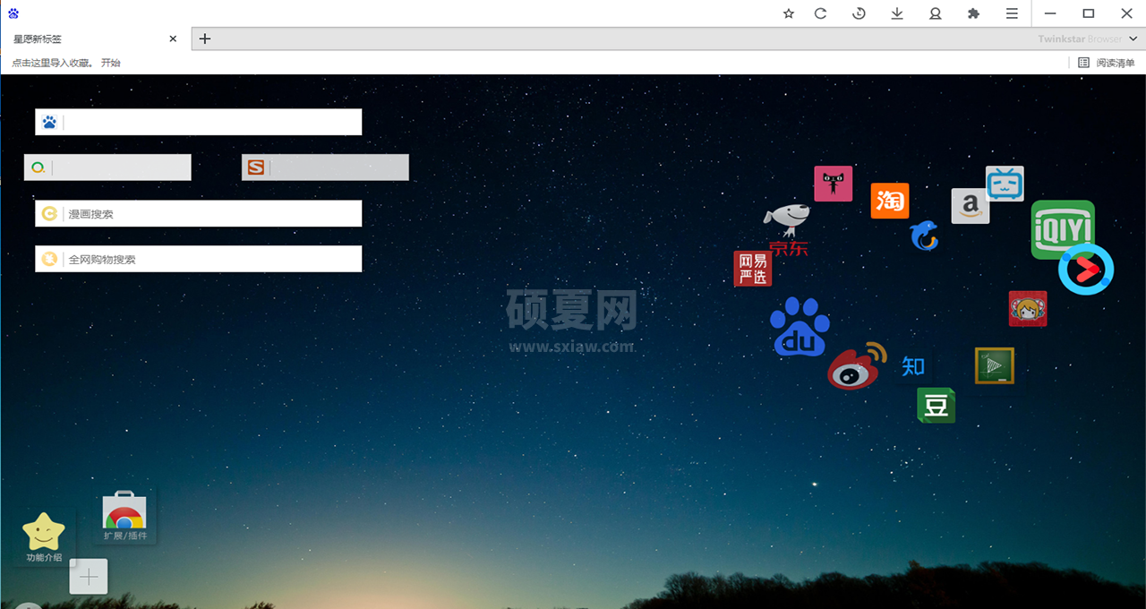This screenshot has width=1146, height=609.
Task: Open the 扩展/插件 Chrome store icon
Action: [124, 517]
